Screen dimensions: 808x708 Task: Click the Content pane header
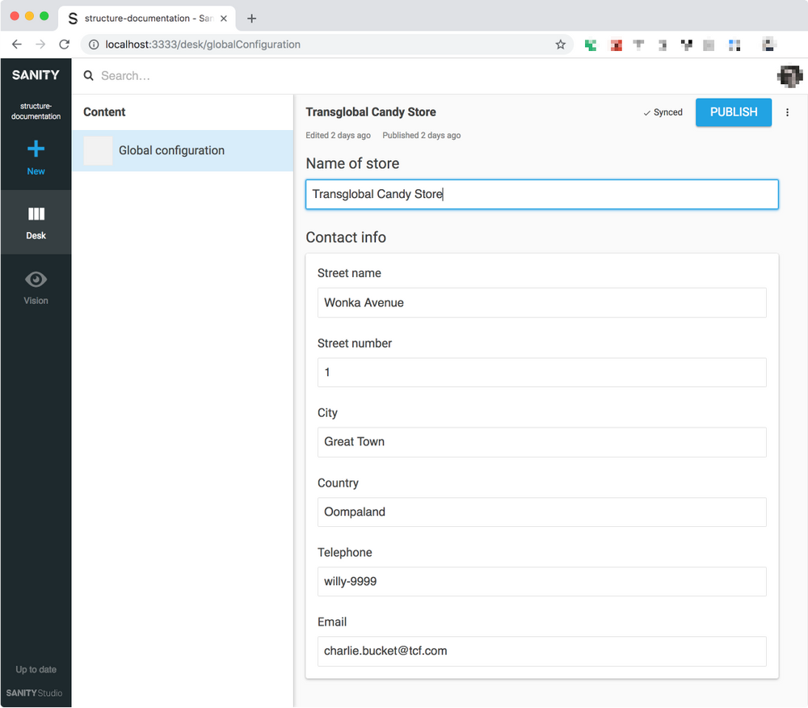104,112
